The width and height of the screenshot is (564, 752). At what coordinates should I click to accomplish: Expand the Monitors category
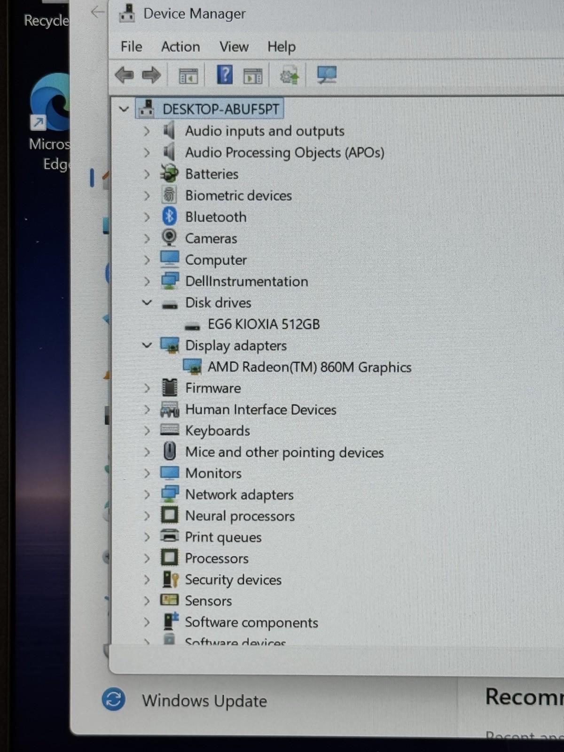coord(147,473)
